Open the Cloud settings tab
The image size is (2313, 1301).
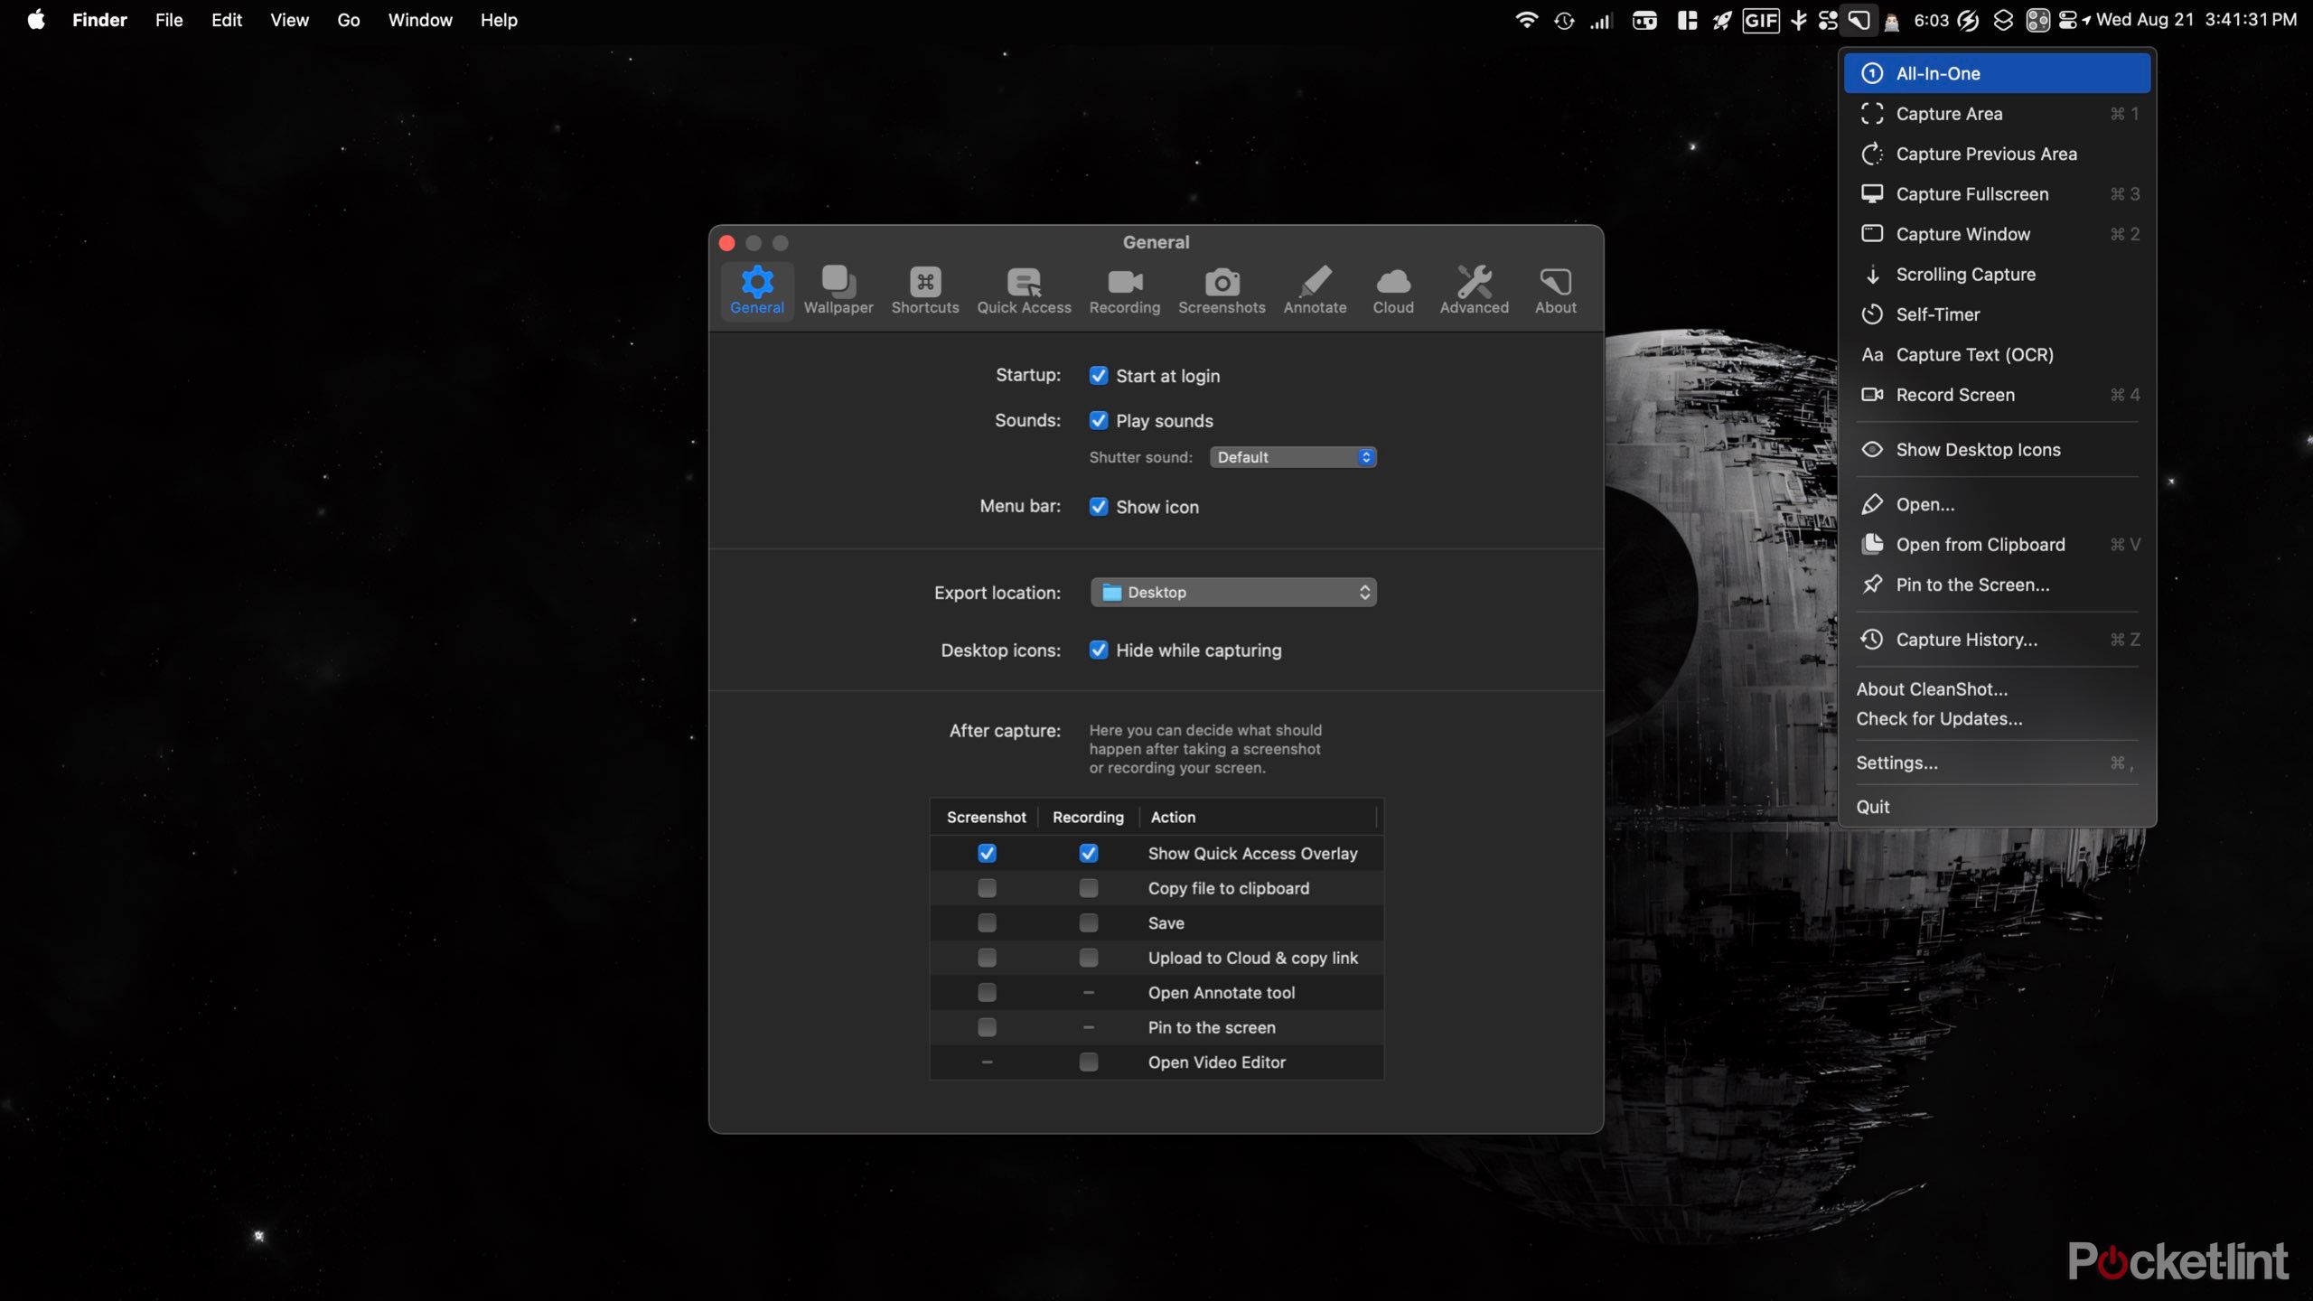(1393, 290)
